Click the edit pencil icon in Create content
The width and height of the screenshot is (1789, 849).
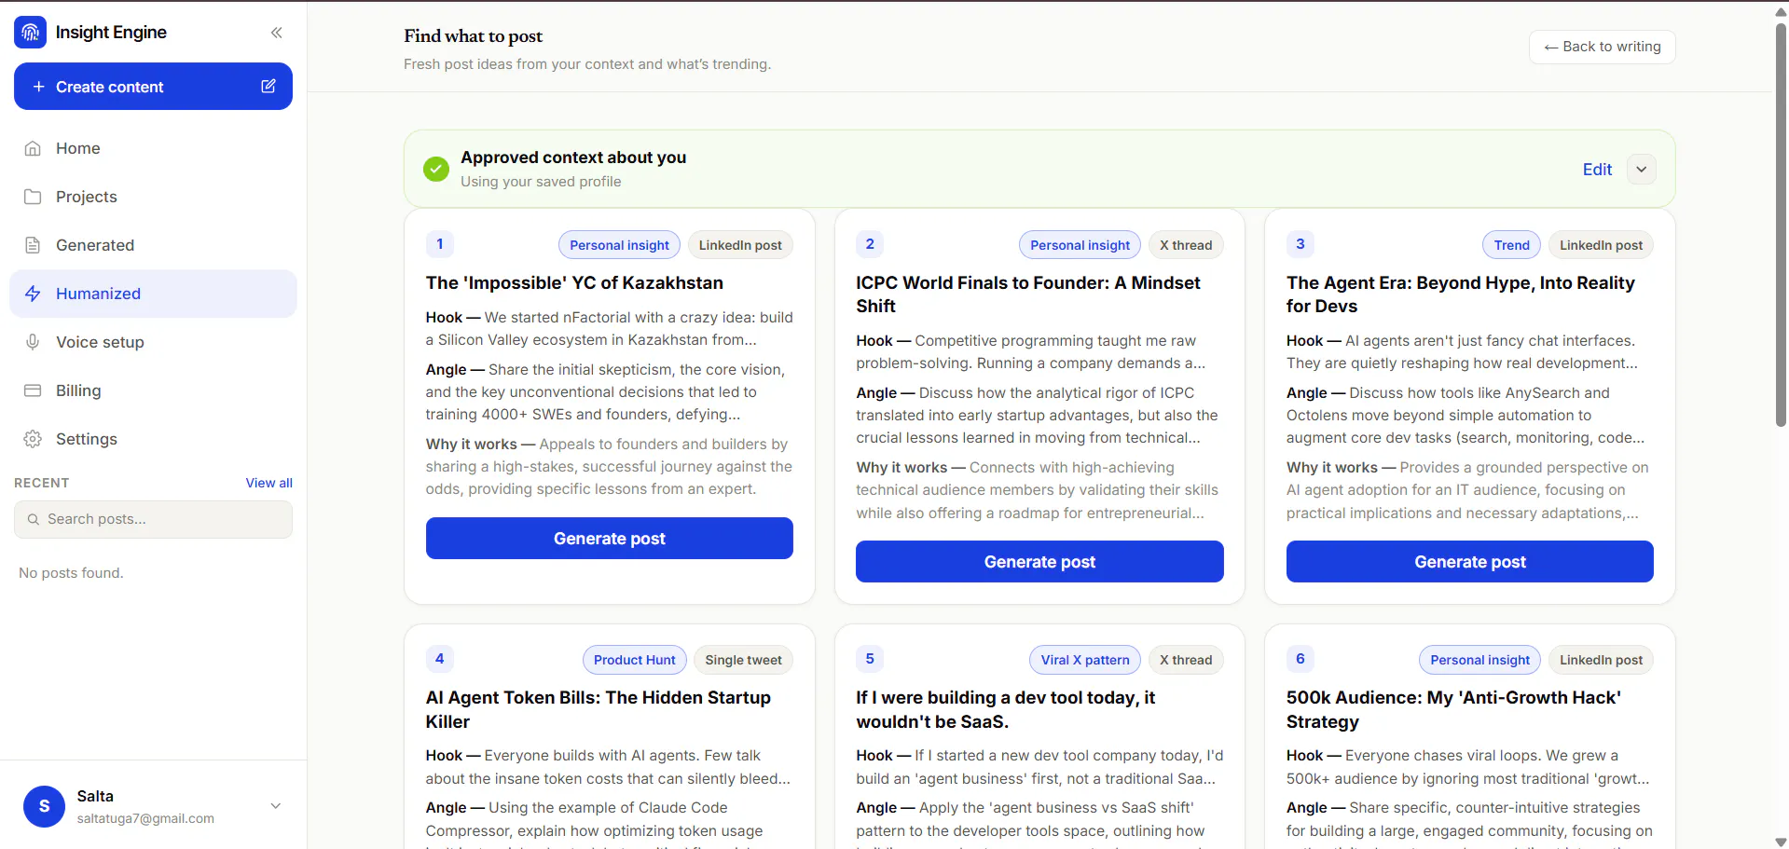(268, 86)
